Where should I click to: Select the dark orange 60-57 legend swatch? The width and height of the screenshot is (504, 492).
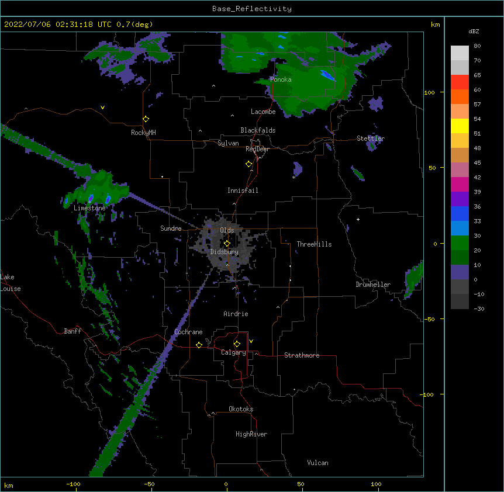pyautogui.click(x=460, y=96)
